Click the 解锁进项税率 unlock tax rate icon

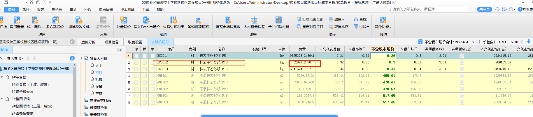(198, 20)
